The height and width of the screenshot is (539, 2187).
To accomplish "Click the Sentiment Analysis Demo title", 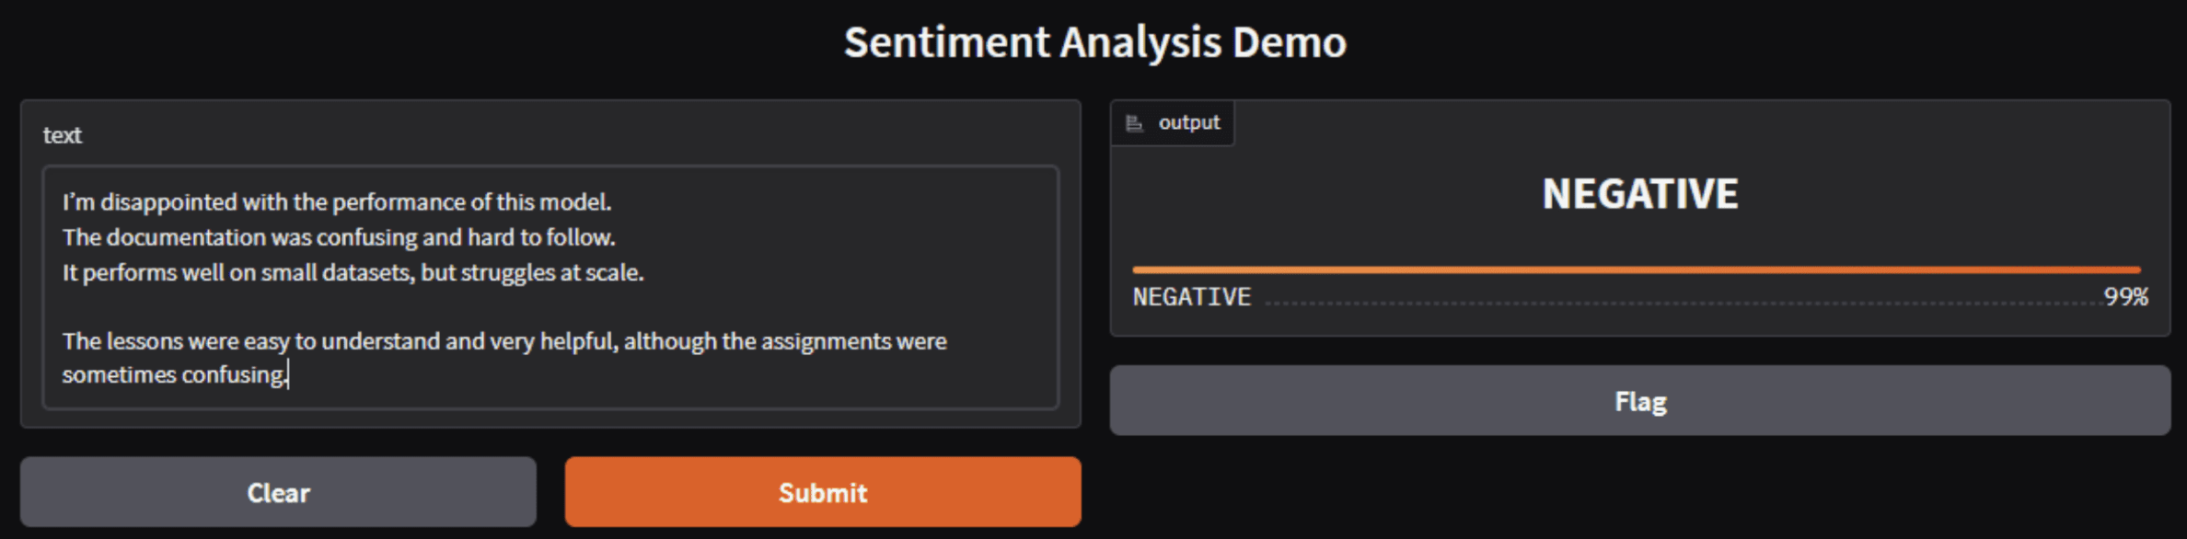I will [1094, 41].
